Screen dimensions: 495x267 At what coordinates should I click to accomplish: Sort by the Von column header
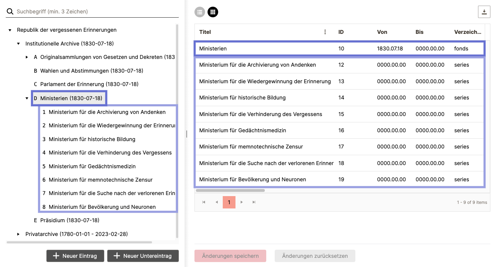(382, 32)
